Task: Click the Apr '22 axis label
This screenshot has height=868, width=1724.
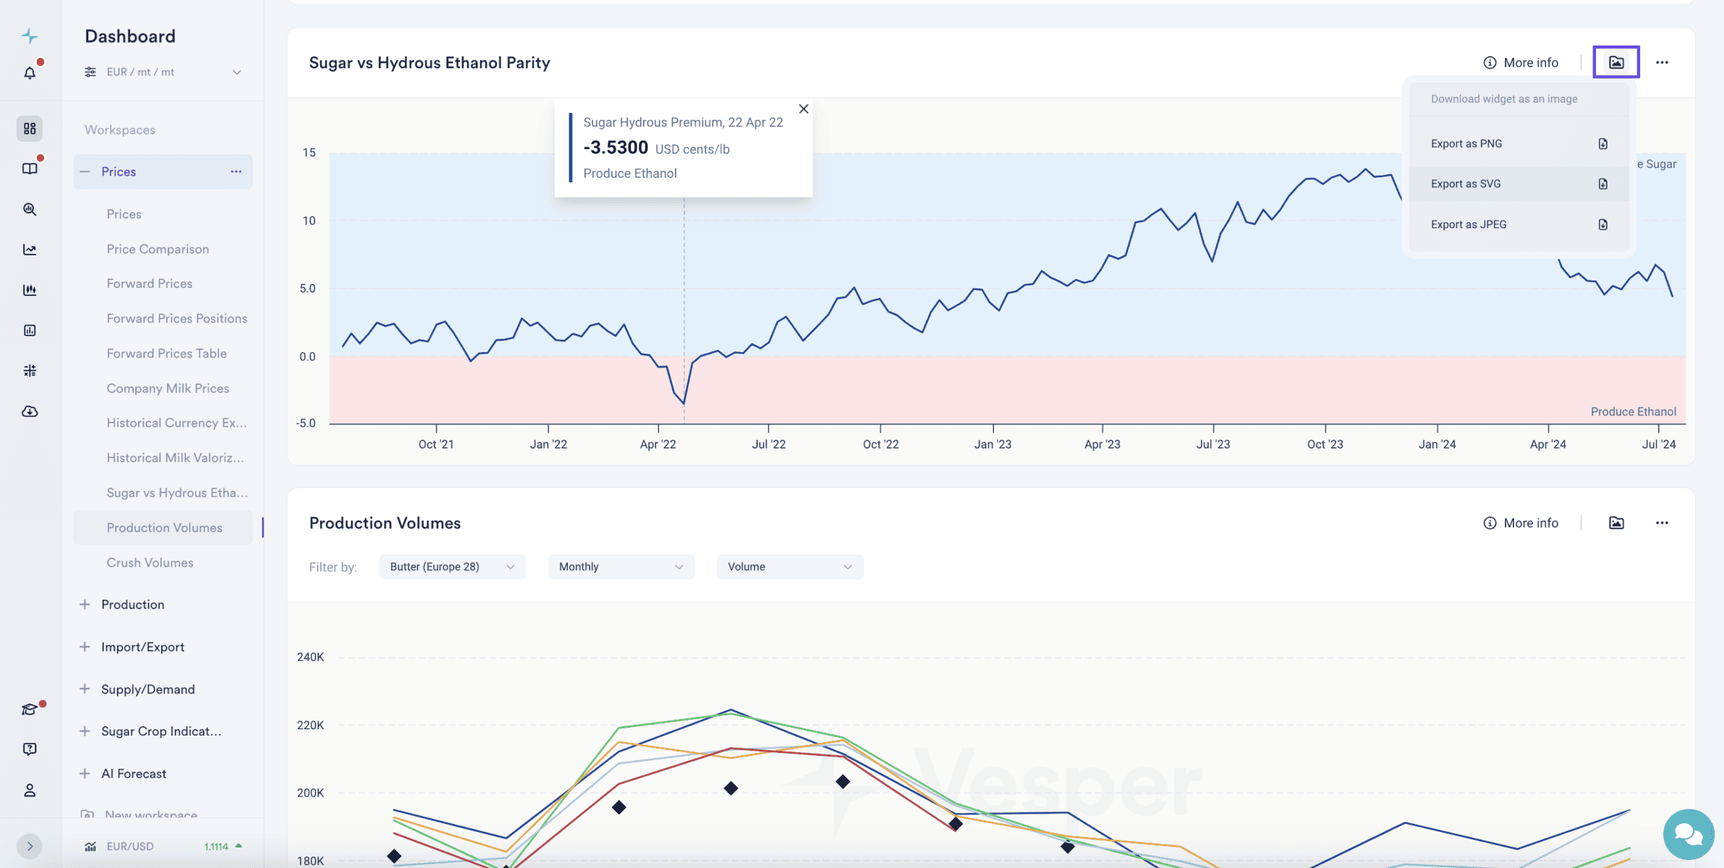Action: pyautogui.click(x=658, y=444)
